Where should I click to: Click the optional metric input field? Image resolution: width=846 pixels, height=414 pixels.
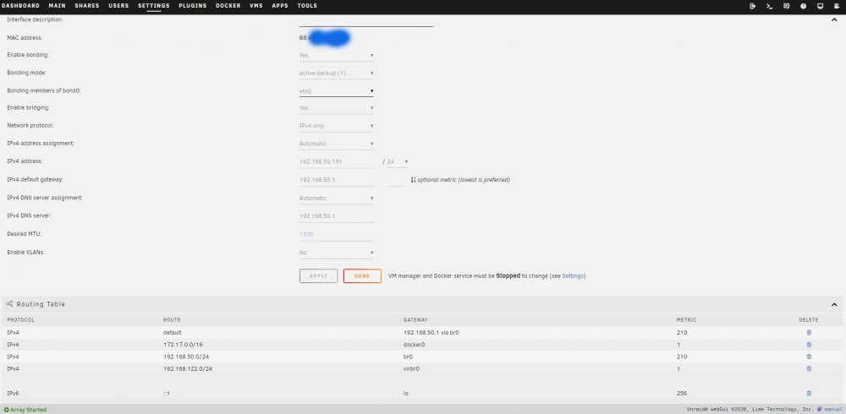(x=395, y=179)
